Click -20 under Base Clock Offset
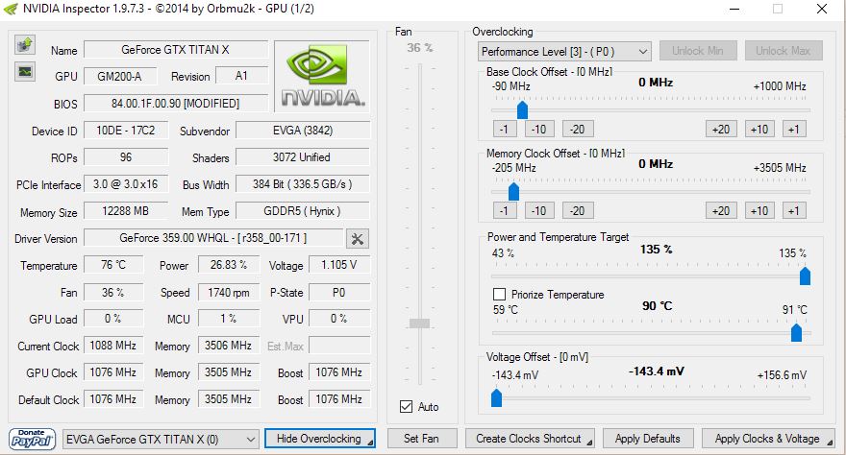846x455 pixels. click(578, 130)
